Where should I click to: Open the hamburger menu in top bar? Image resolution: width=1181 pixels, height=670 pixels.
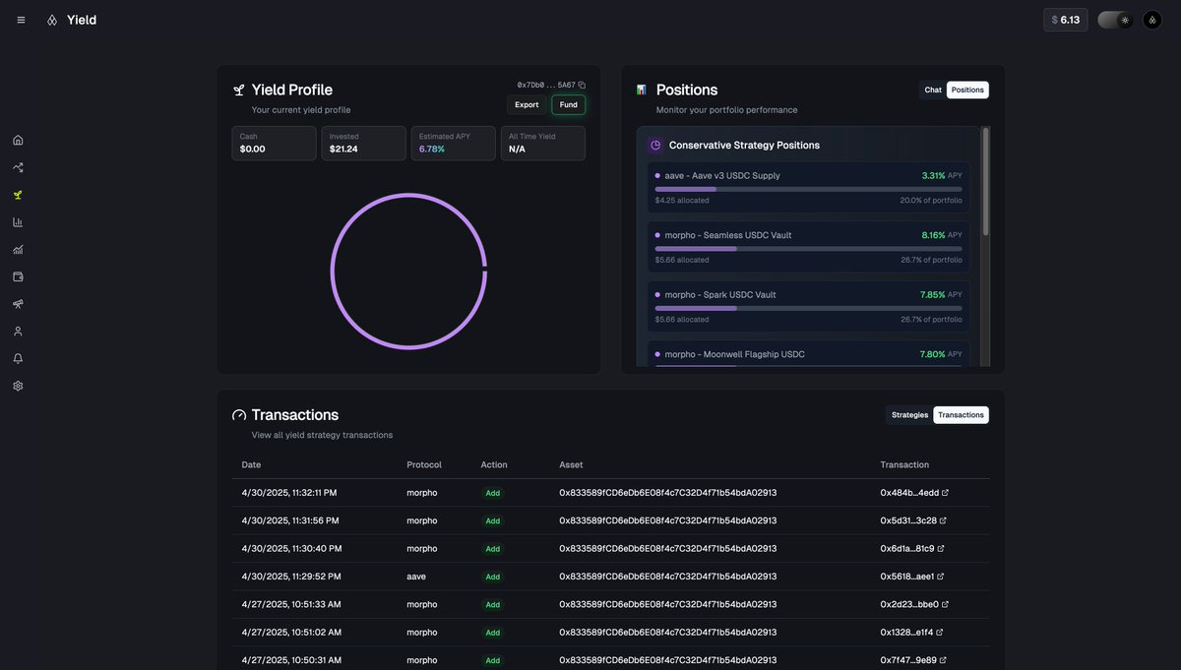click(21, 20)
